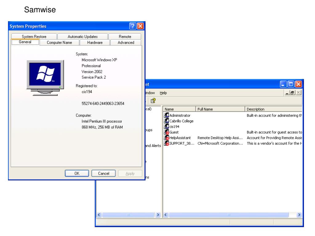The width and height of the screenshot is (315, 236).
Task: Click the 'and Alerts' tree item
Action: pyautogui.click(x=153, y=146)
